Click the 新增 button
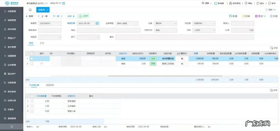This screenshot has height=131, width=280. pyautogui.click(x=233, y=16)
